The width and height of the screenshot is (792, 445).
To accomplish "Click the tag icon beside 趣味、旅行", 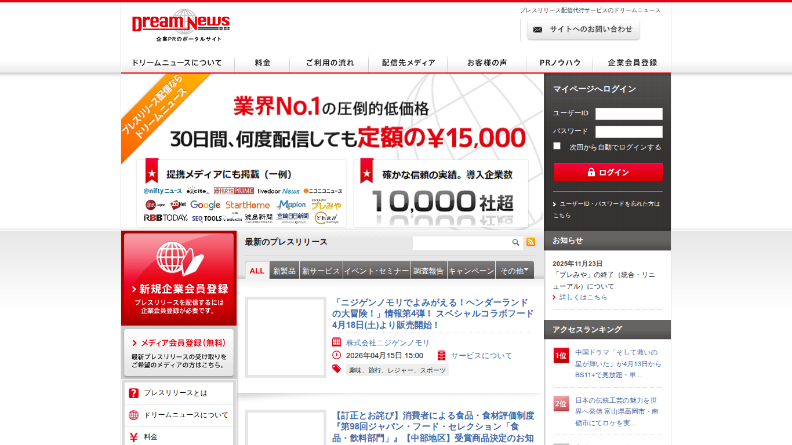I will coord(336,369).
